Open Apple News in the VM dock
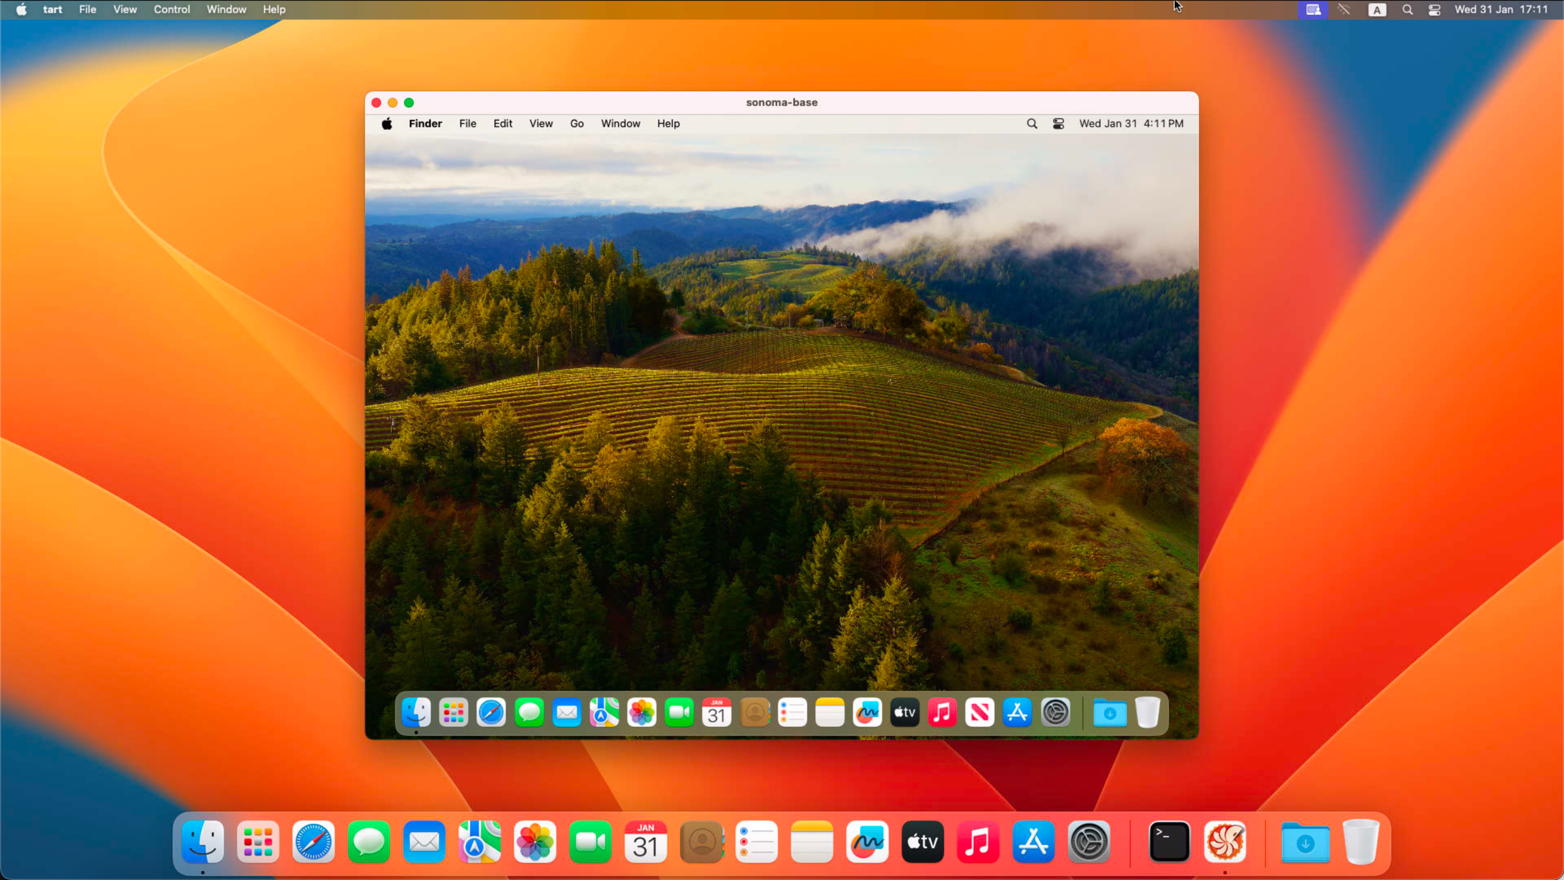 click(979, 713)
